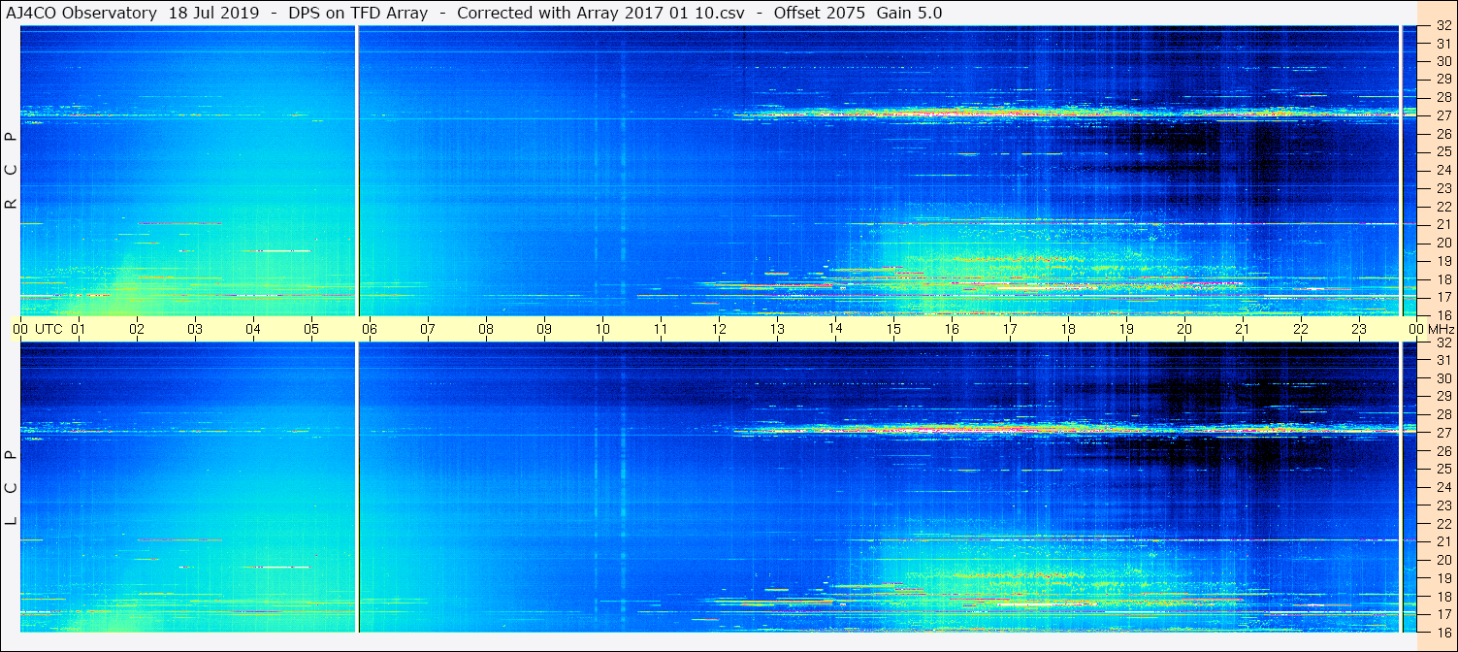Click the 01 UTC hour marker

79,329
